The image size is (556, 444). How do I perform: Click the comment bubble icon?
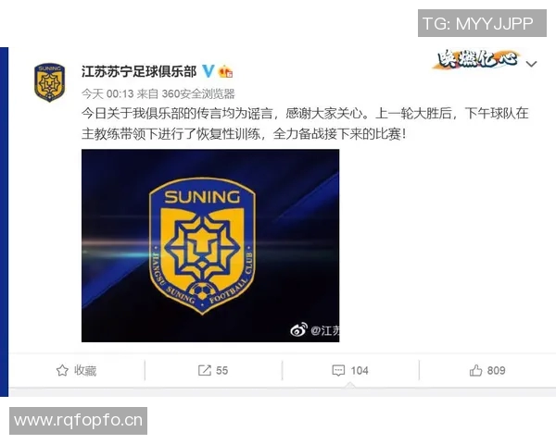tap(338, 370)
